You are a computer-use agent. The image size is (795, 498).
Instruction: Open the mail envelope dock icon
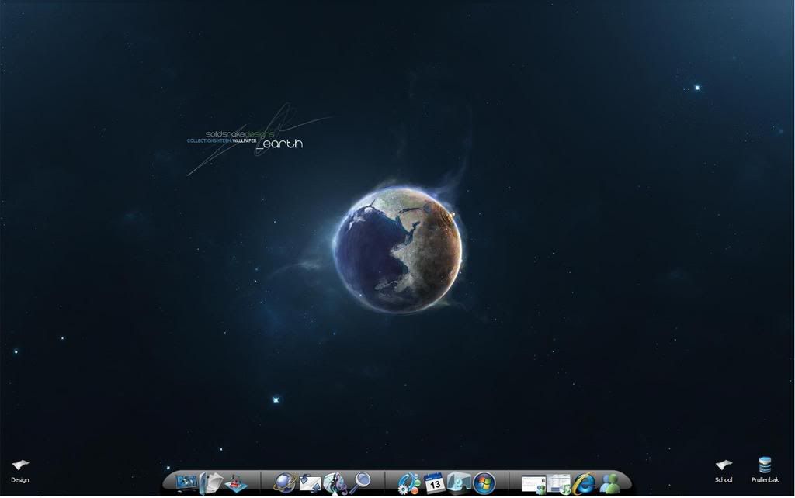tap(309, 483)
